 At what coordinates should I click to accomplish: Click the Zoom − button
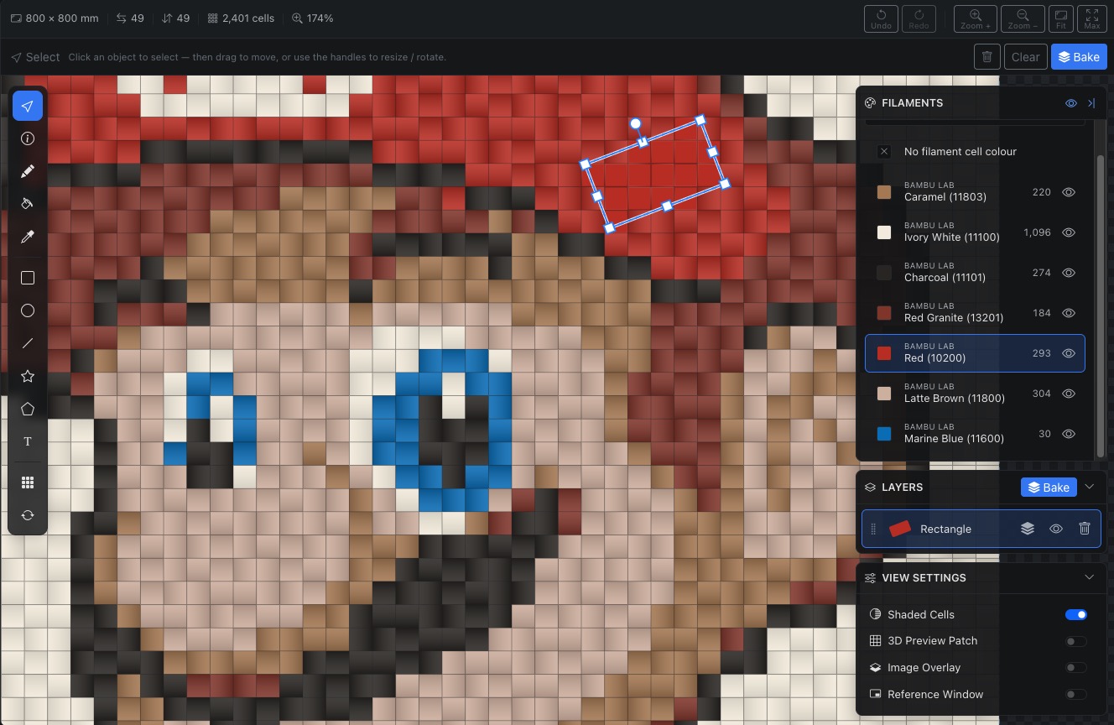tap(1023, 19)
